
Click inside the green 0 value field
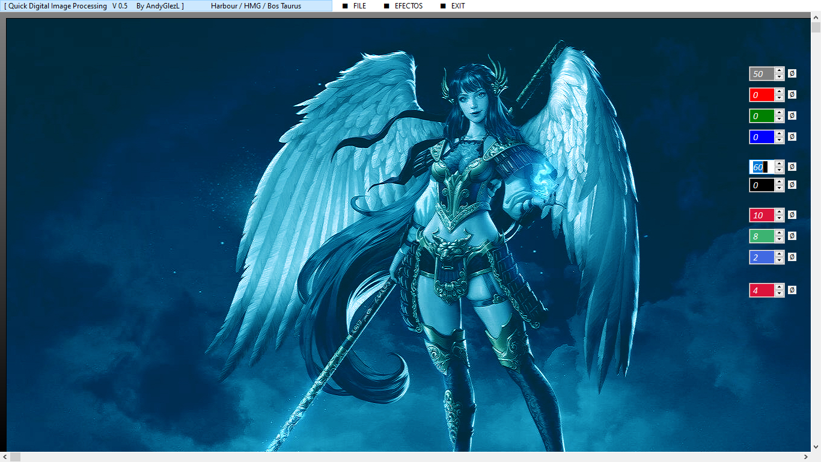(761, 115)
